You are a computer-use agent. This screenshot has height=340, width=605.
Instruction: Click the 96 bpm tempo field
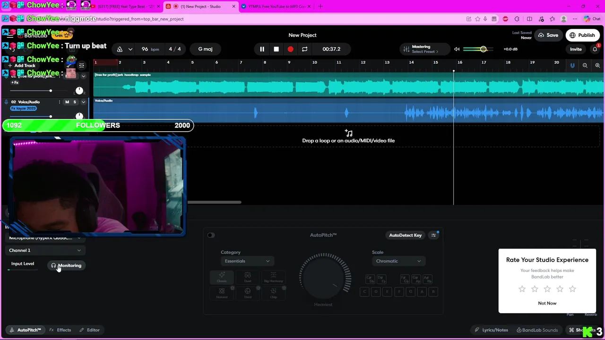coord(150,49)
